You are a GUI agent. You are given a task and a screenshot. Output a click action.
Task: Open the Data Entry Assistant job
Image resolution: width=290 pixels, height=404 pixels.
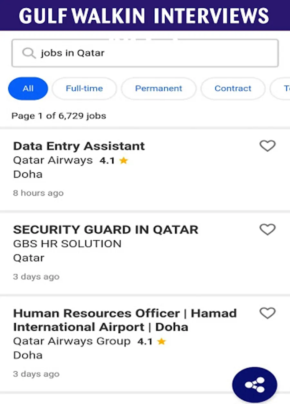click(79, 146)
